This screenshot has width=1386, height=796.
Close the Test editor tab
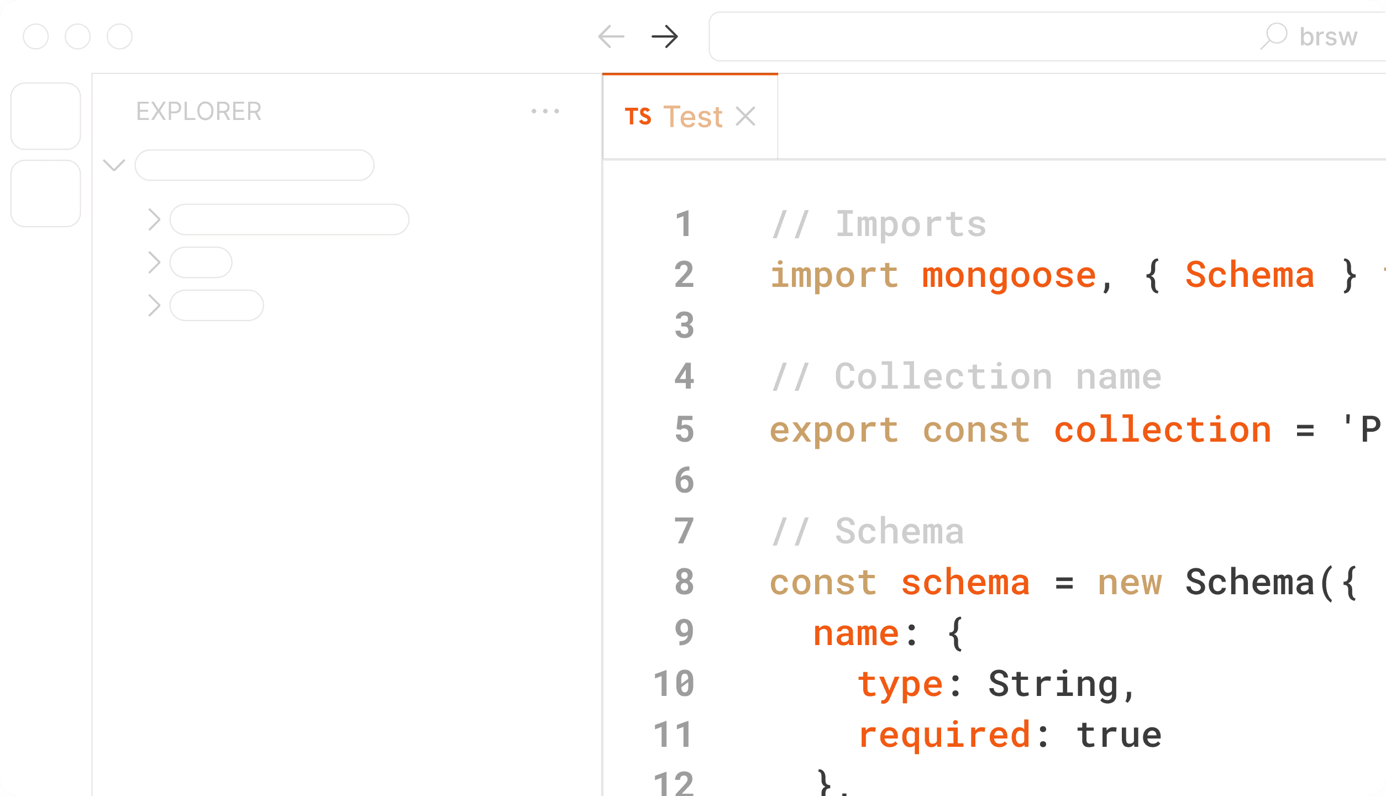click(746, 117)
